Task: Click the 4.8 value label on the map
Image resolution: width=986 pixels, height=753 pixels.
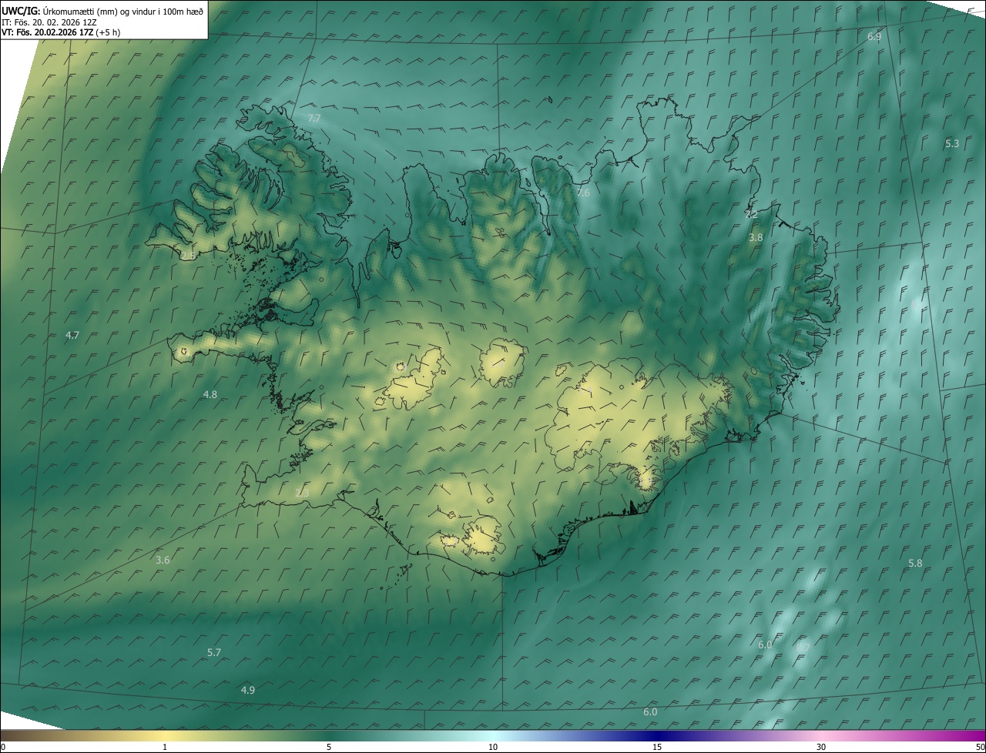Action: point(210,394)
